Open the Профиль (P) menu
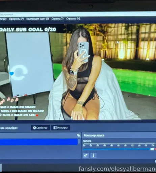 17,19
